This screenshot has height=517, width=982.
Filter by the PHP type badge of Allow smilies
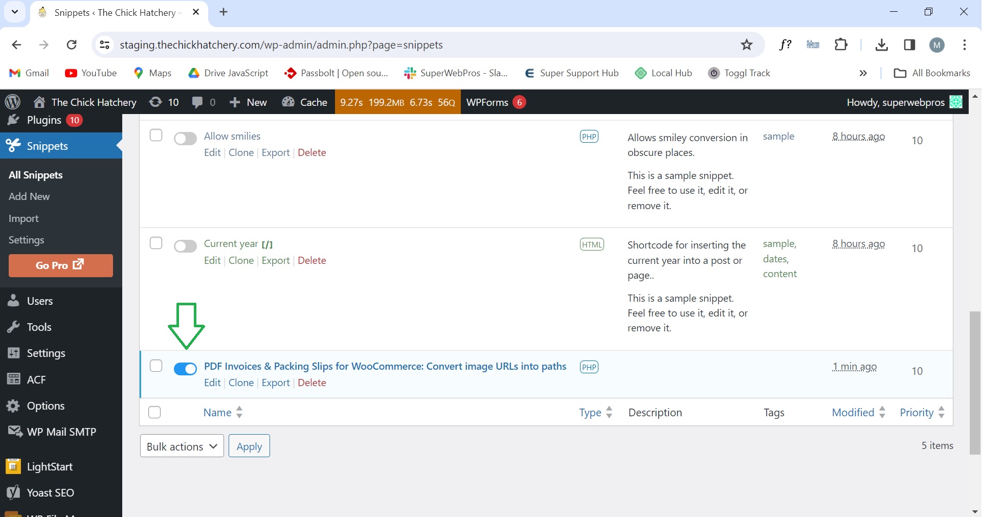tap(589, 137)
